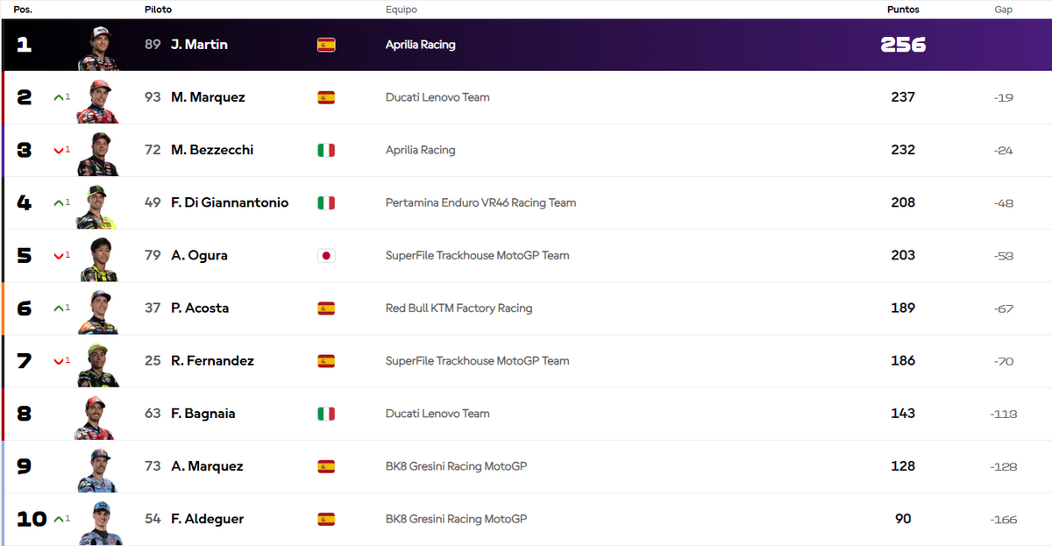
Task: Click the -67 gap value
Action: pos(1004,308)
